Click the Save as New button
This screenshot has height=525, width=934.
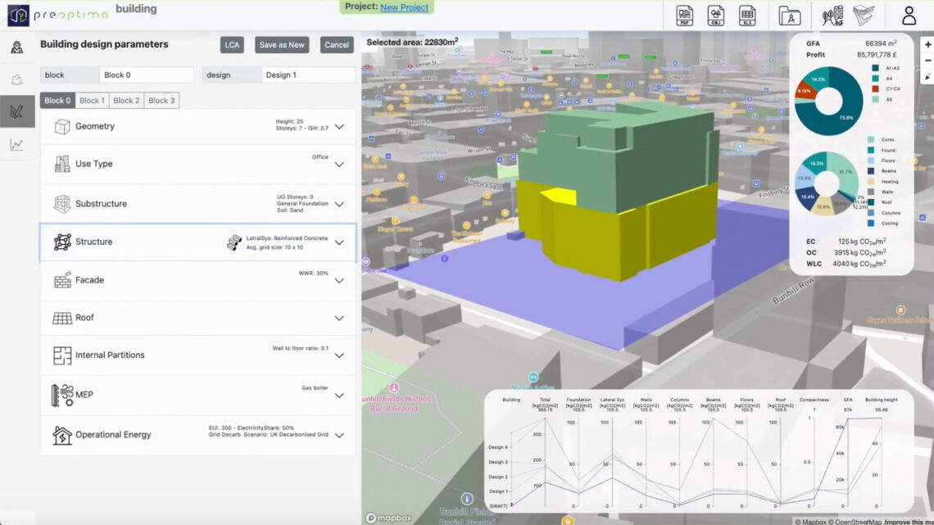[x=281, y=45]
